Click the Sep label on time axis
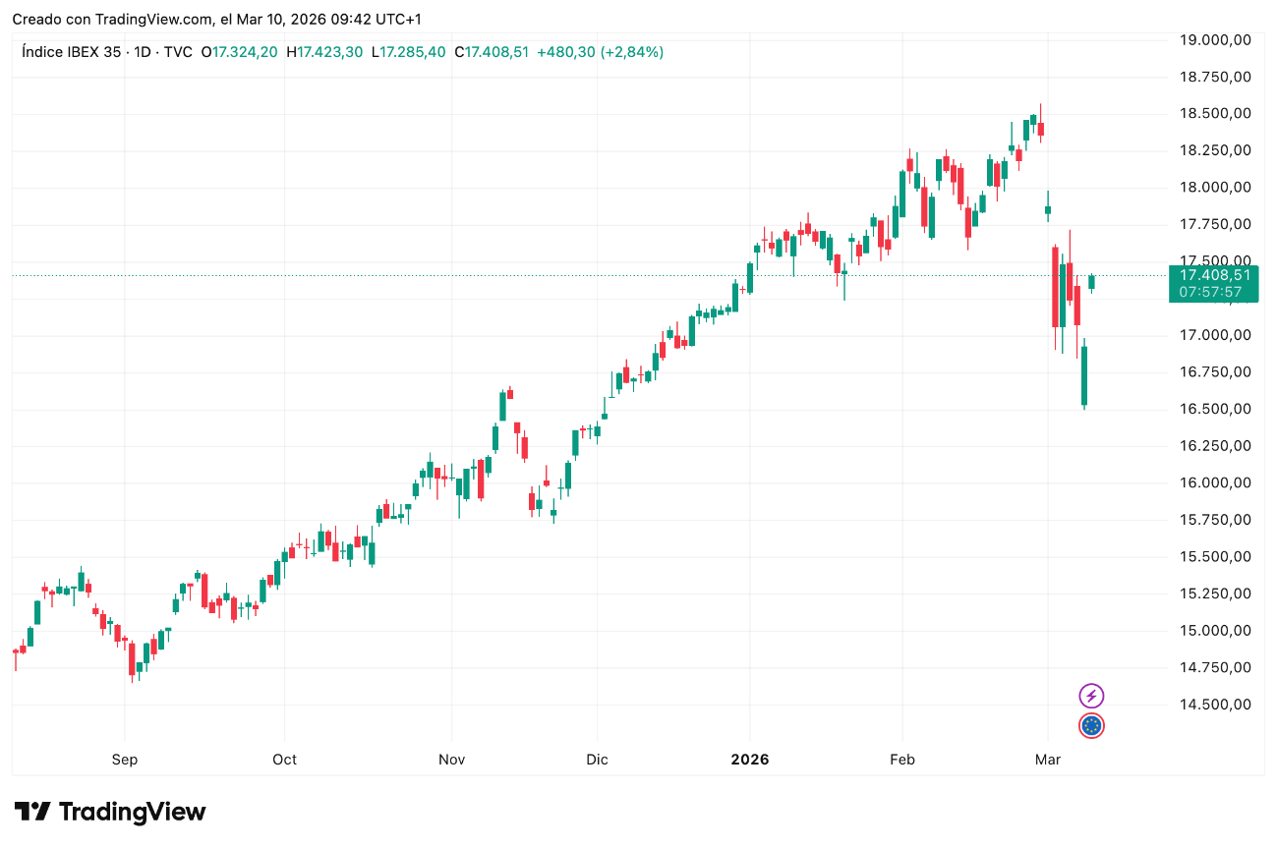This screenshot has width=1277, height=848. [125, 760]
